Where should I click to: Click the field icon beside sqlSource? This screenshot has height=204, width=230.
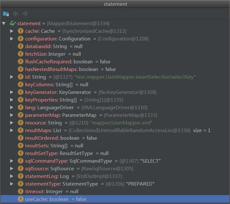(21, 169)
